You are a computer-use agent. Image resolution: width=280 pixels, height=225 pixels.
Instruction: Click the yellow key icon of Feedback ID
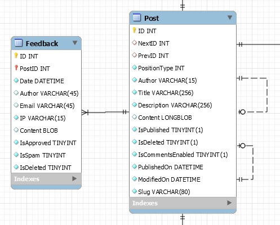click(16, 56)
